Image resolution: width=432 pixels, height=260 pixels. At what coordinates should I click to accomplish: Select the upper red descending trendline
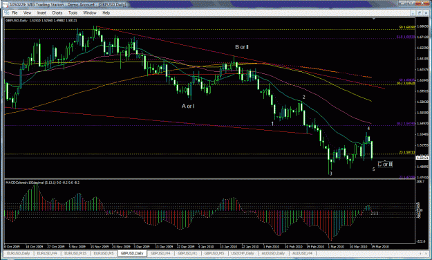point(240,58)
